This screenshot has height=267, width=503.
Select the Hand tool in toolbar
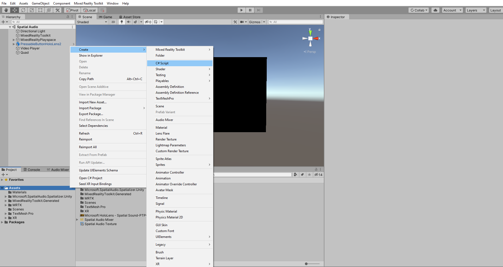click(x=6, y=10)
